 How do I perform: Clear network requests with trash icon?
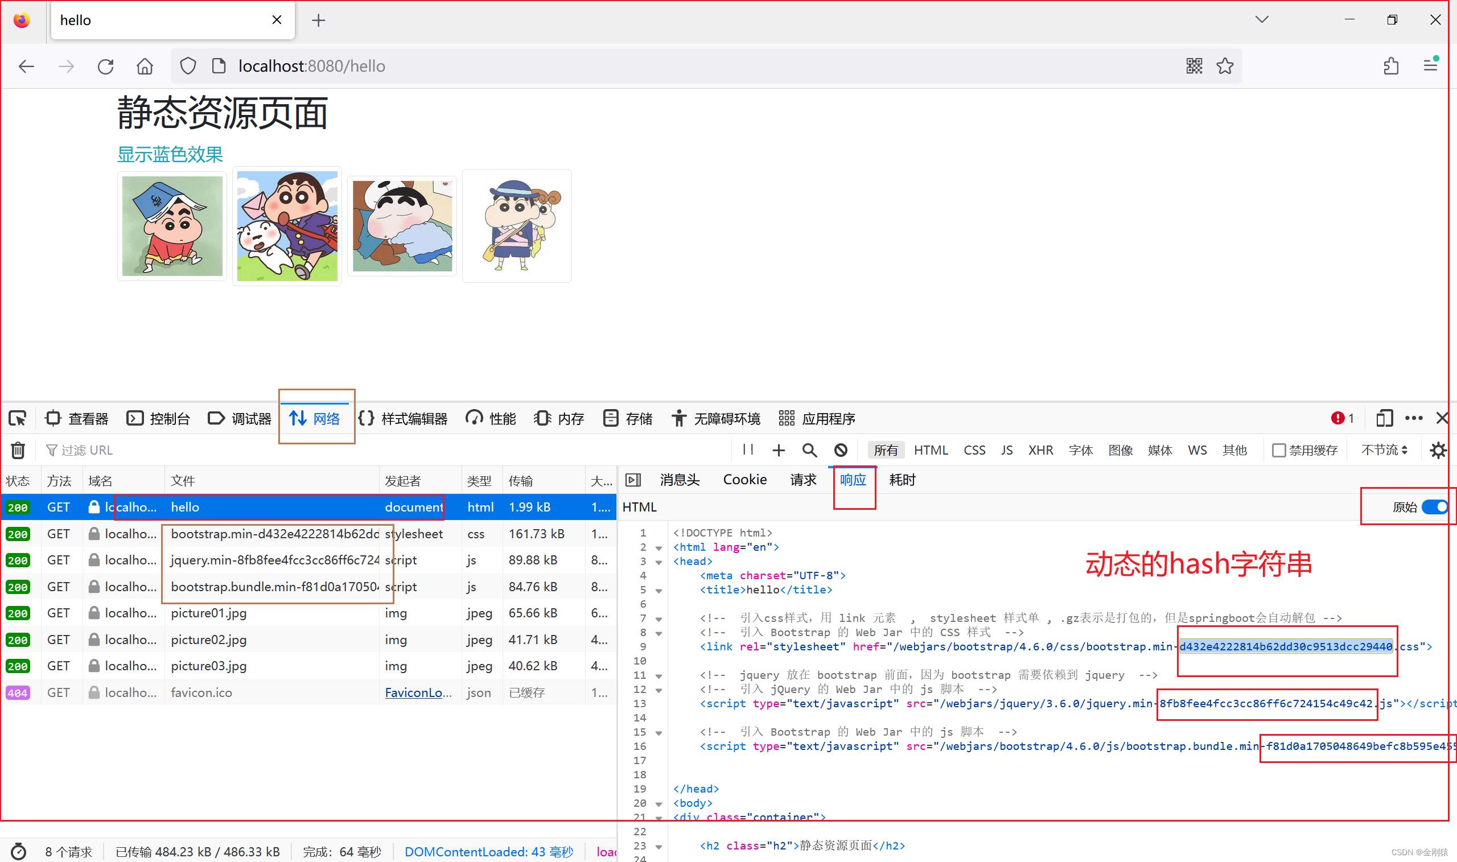pyautogui.click(x=18, y=450)
